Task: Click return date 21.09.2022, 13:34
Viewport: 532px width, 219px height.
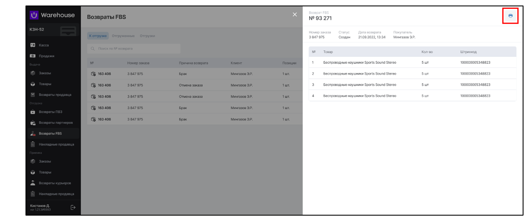Action: click(x=372, y=37)
